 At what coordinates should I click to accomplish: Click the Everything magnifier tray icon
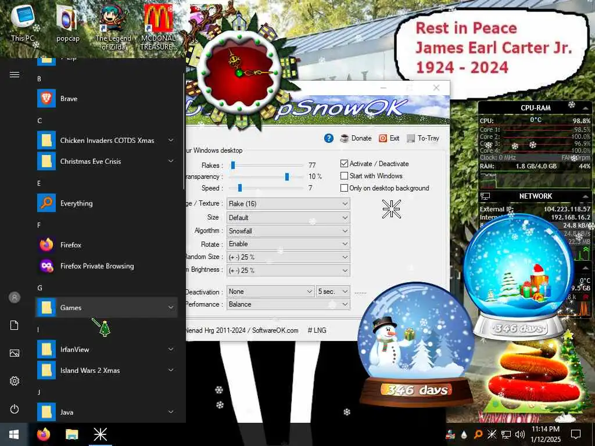pyautogui.click(x=478, y=434)
